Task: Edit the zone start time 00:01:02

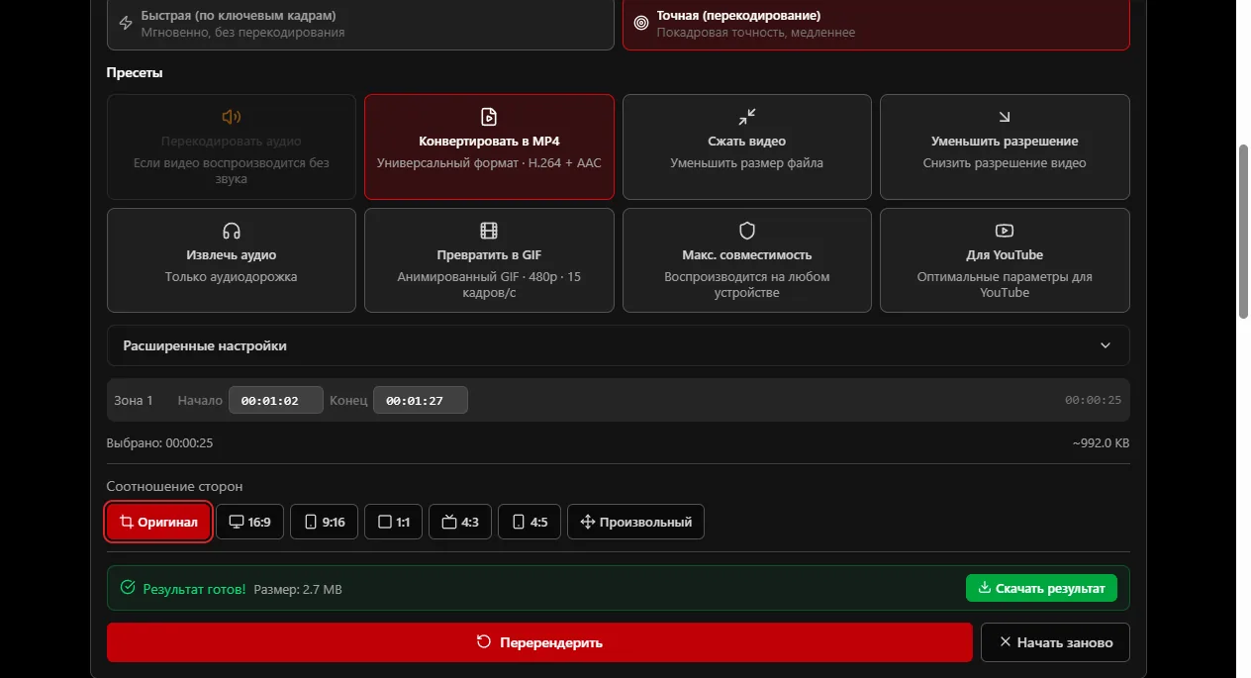Action: pos(276,401)
